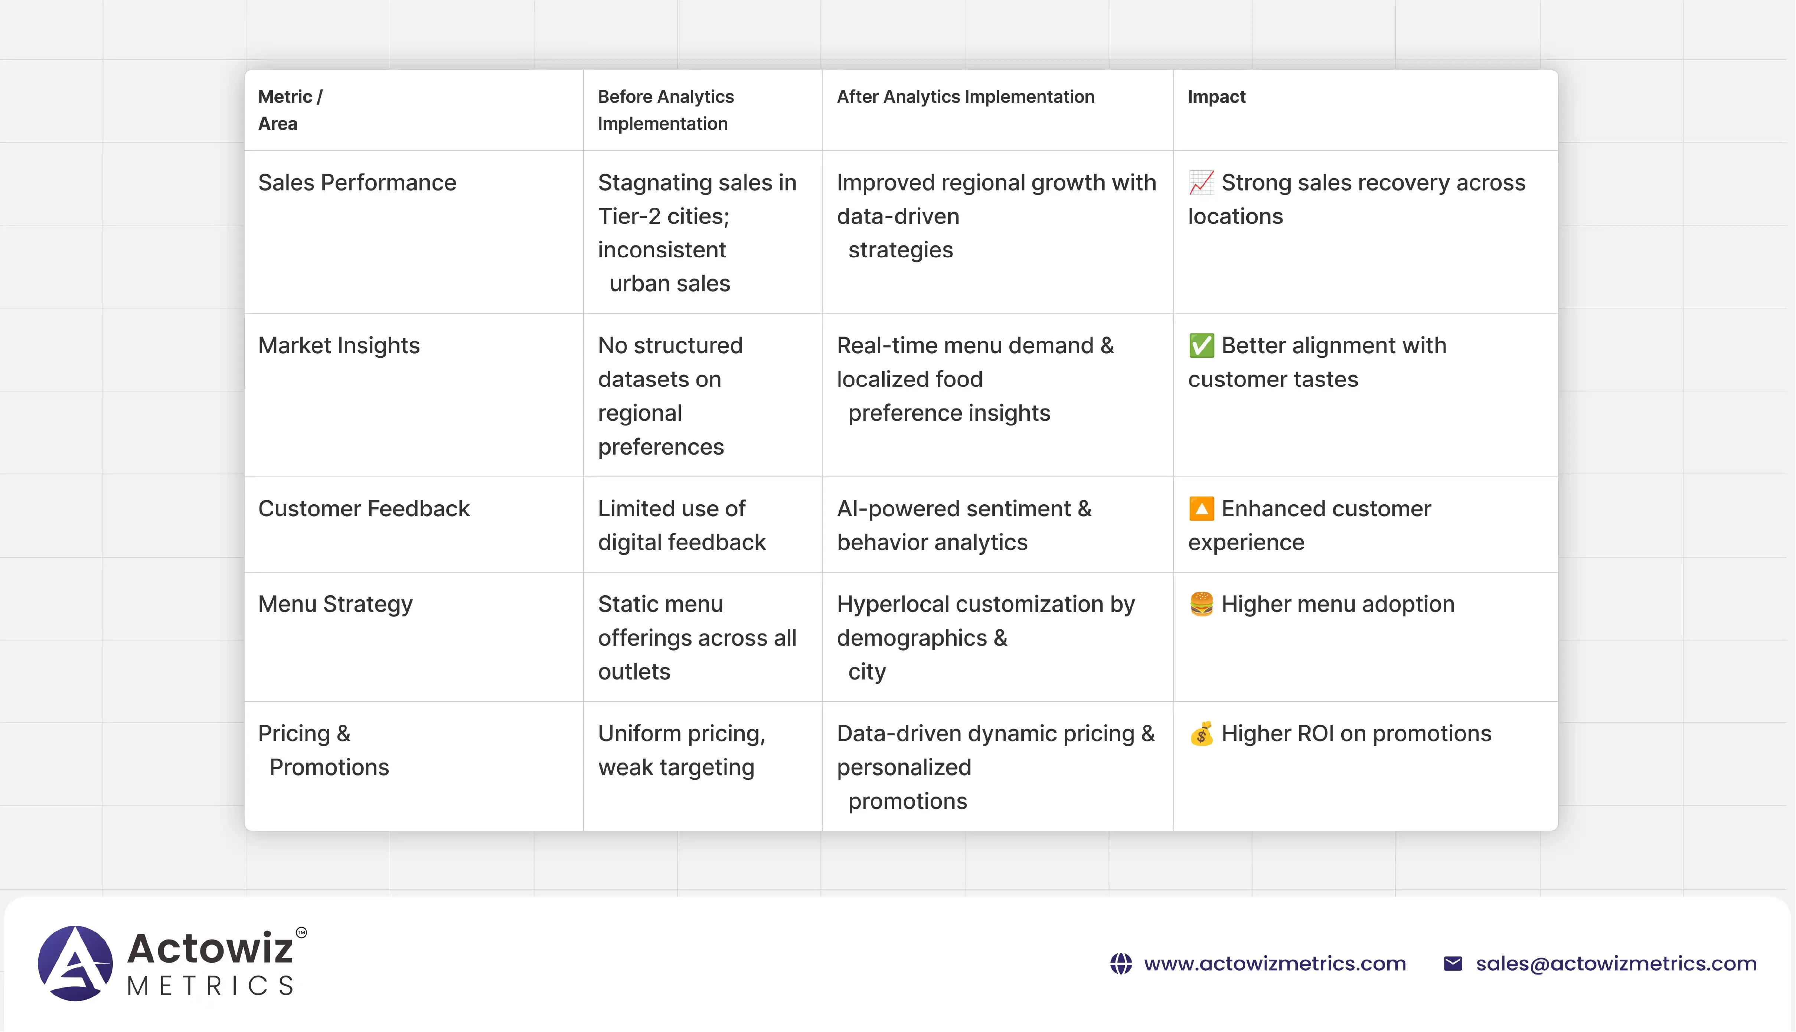Select the "Before Analytics Implementation" header
Screen dimensions: 1796x1032
[665, 110]
